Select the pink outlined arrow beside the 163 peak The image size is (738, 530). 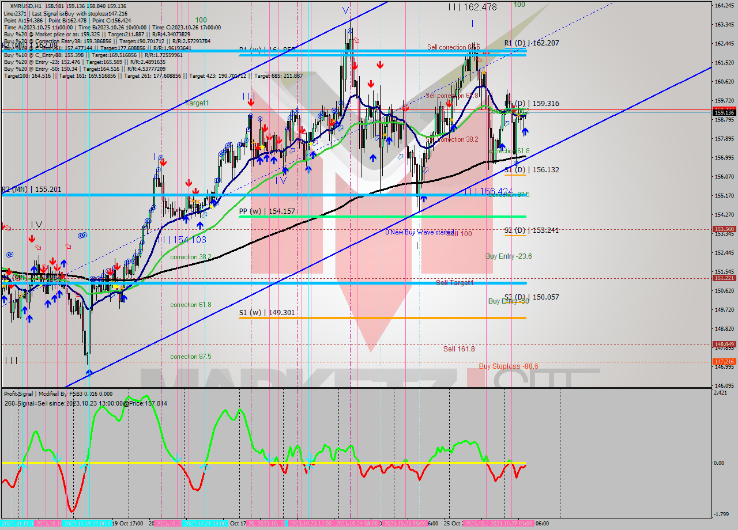point(357,40)
